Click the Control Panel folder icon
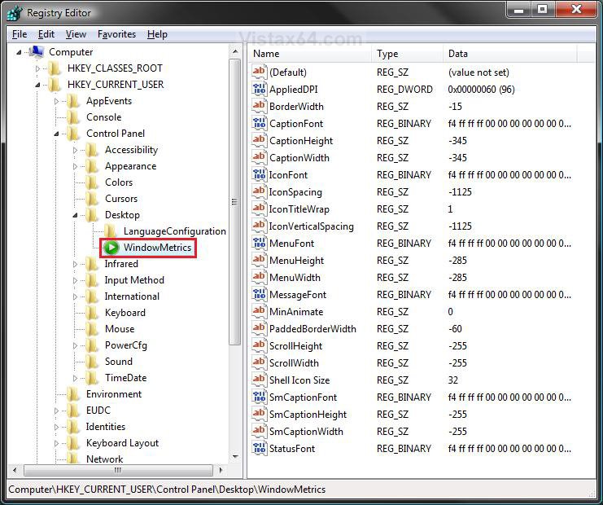Viewport: 603px width, 505px height. [x=72, y=134]
